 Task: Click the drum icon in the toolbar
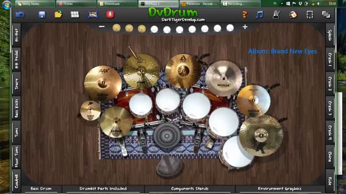tap(293, 15)
